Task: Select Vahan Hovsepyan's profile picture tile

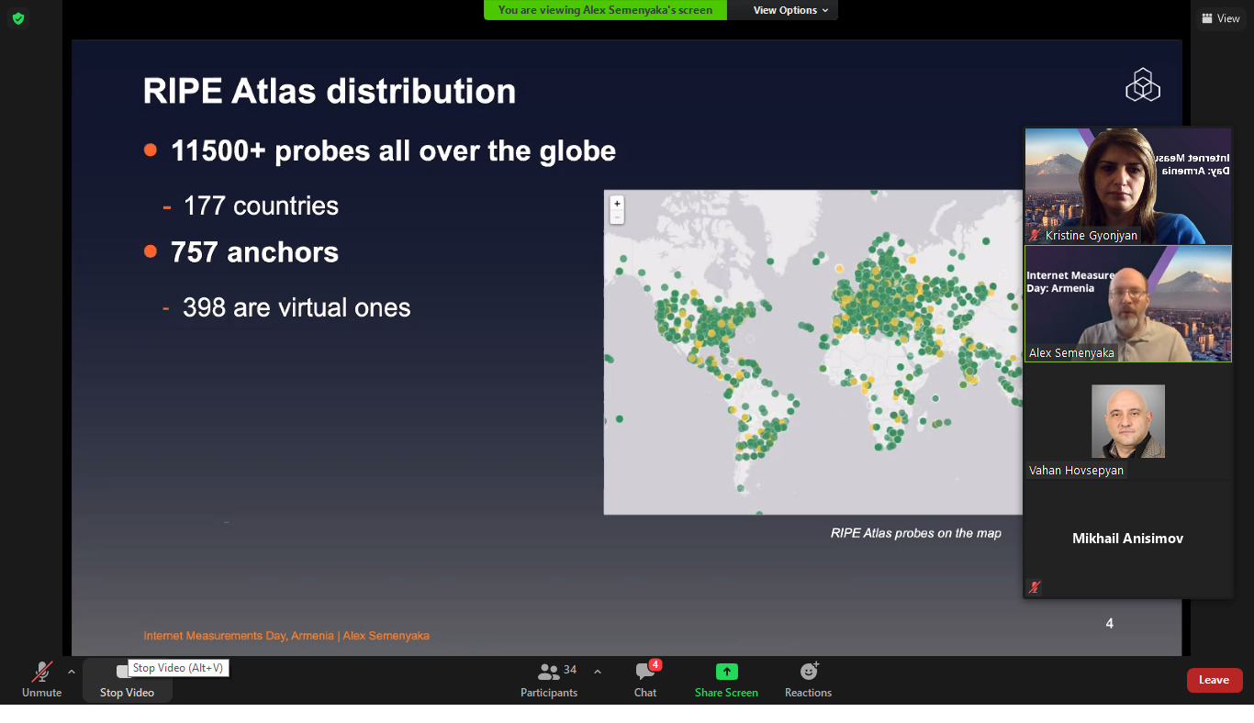Action: click(1128, 421)
